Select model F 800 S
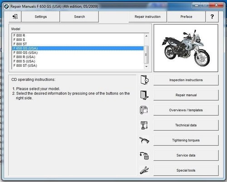Image resolution: width=227 pixels, height=182 pixels. (x=78, y=39)
